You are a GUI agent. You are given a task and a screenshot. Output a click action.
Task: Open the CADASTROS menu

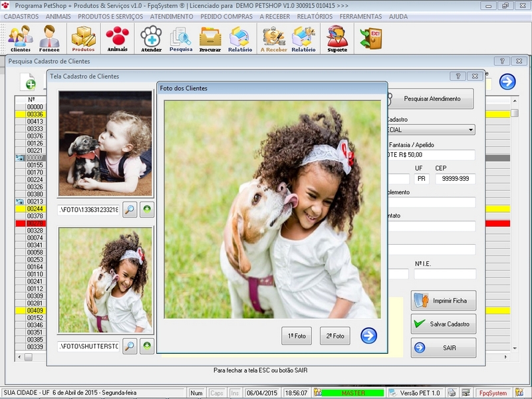click(x=21, y=17)
